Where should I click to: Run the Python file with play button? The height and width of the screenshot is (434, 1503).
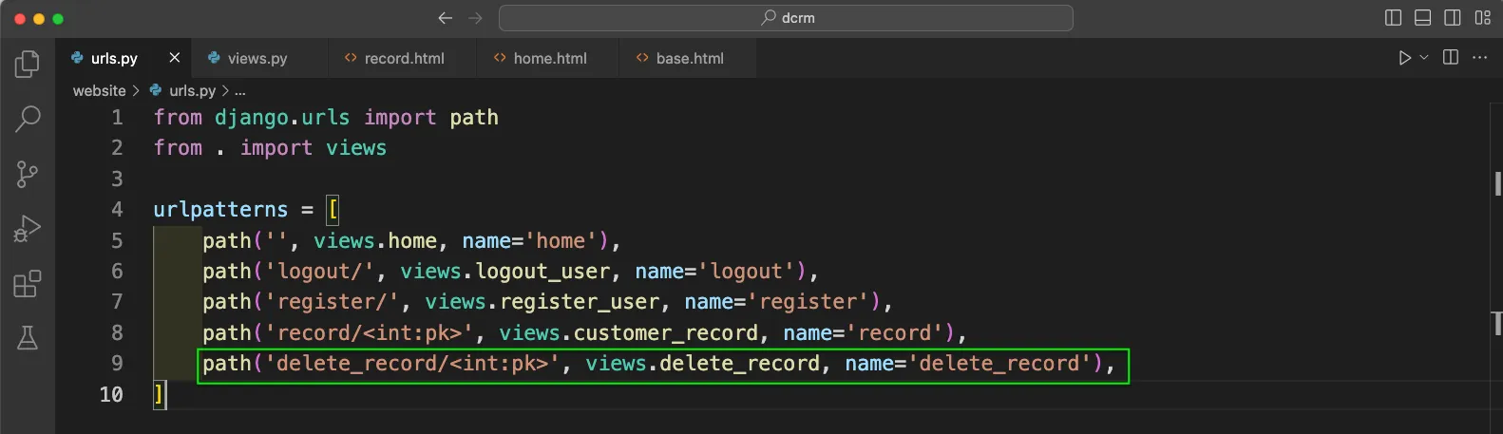[x=1405, y=58]
